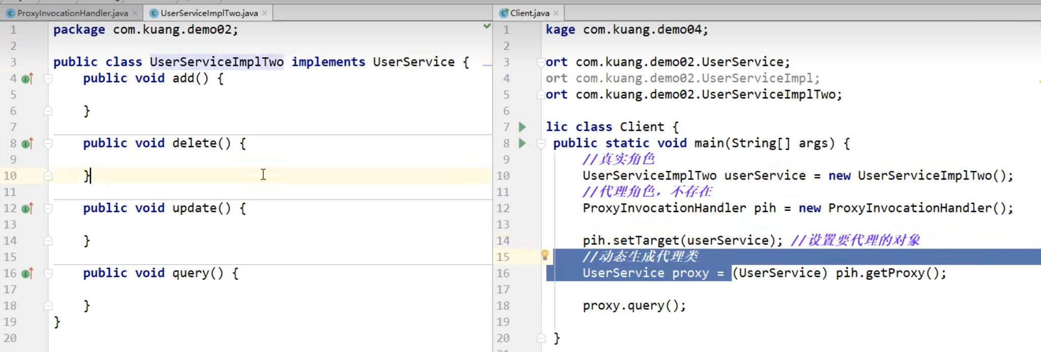Click 'main(String[] args)' in Client.java
This screenshot has height=352, width=1041.
[765, 143]
